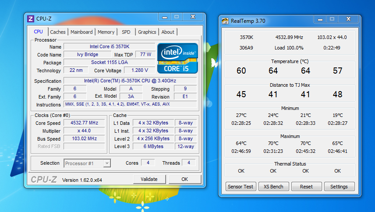This screenshot has height=212, width=375.
Task: Close the CPU-Z window
Action: [x=193, y=17]
